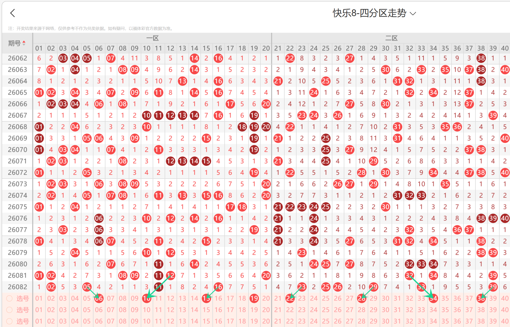Deselect ball 15 in first 选号 row
Image resolution: width=510 pixels, height=327 pixels.
pyautogui.click(x=206, y=298)
